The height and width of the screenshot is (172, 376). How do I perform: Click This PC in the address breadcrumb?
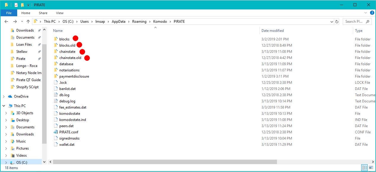click(50, 22)
